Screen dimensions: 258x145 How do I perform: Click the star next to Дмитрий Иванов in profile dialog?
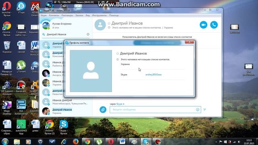117,54
